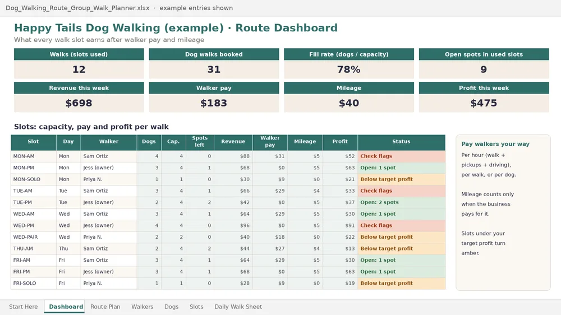Select the value 31 under Dog walks booked

tap(214, 70)
